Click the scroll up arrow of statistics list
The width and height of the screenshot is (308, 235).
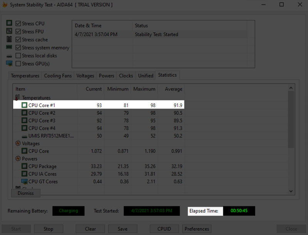(x=291, y=88)
